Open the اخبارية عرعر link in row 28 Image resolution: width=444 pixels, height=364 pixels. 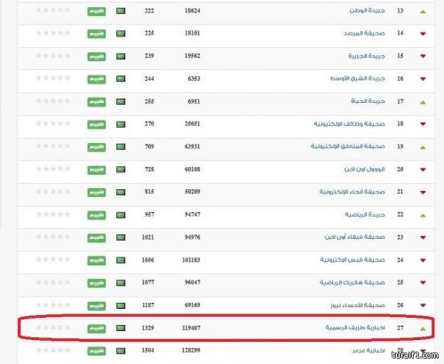[369, 351]
